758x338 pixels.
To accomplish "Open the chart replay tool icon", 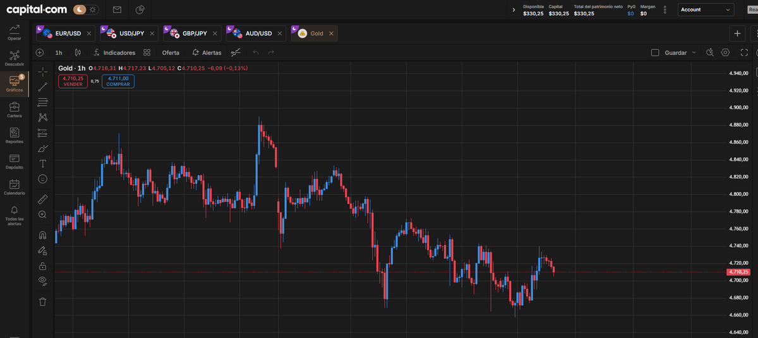I will tap(236, 52).
